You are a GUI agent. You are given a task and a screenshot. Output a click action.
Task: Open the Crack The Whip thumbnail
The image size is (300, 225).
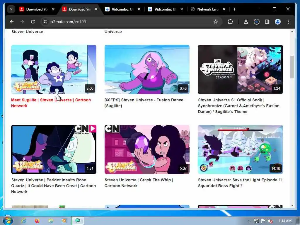[x=147, y=149]
